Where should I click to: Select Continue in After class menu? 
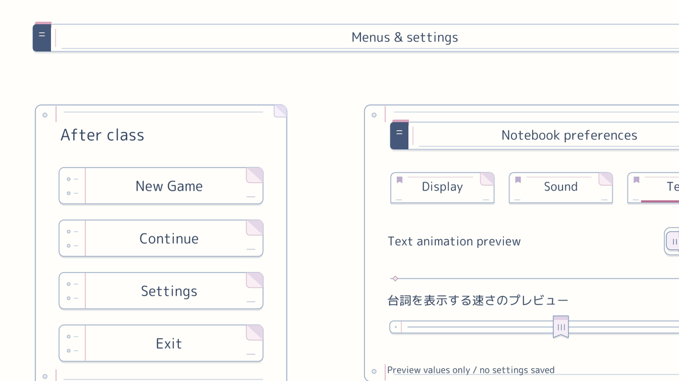[161, 238]
